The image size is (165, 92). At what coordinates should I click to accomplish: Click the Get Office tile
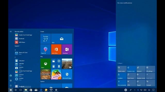pos(56,49)
